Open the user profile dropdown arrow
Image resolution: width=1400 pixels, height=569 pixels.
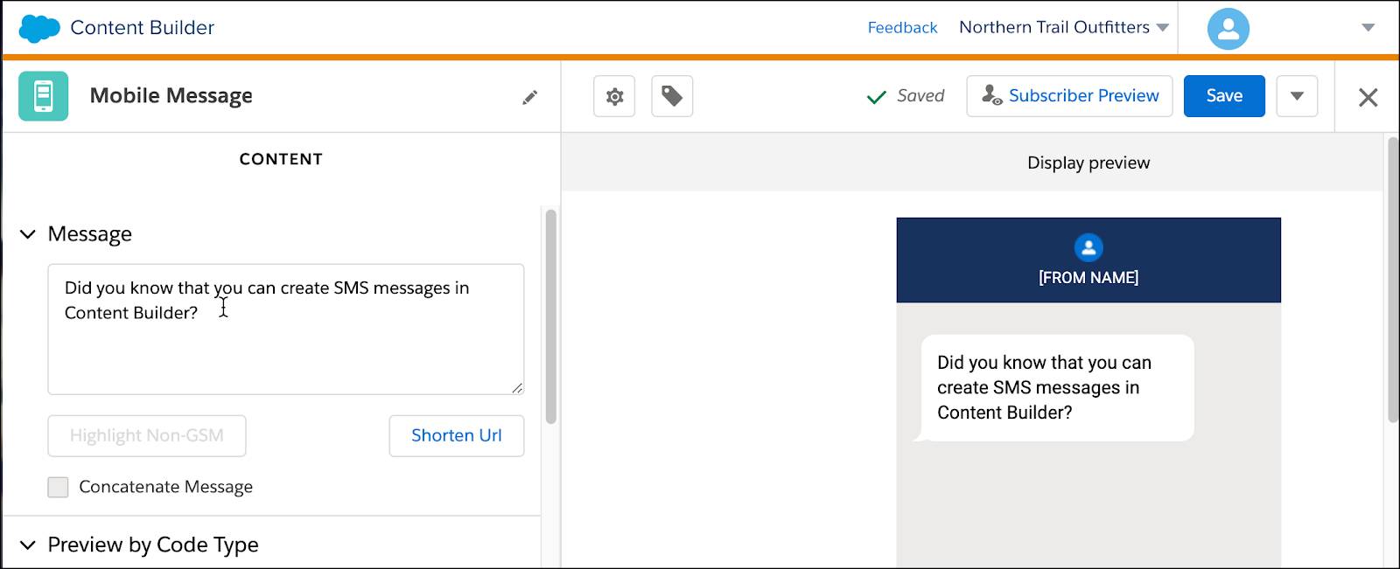[x=1368, y=28]
